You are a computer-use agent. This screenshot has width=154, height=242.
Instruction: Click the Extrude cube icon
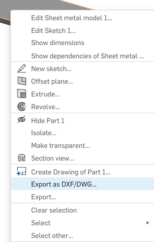[x=22, y=94]
